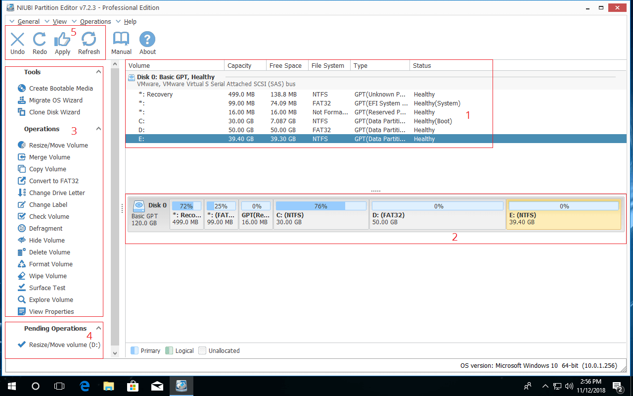The width and height of the screenshot is (633, 396).
Task: Click the View Properties icon
Action: [21, 311]
